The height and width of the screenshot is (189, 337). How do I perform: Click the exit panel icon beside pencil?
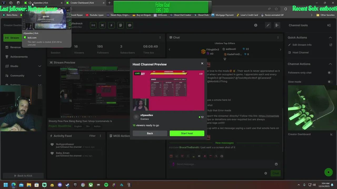tap(277, 25)
